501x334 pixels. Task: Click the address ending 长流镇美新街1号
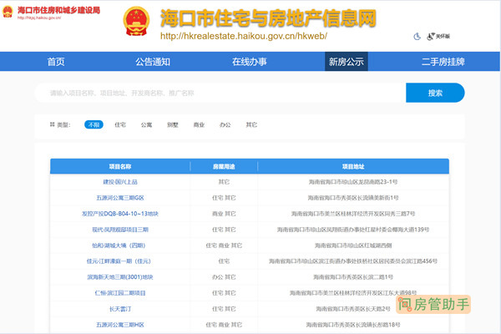coord(353,198)
